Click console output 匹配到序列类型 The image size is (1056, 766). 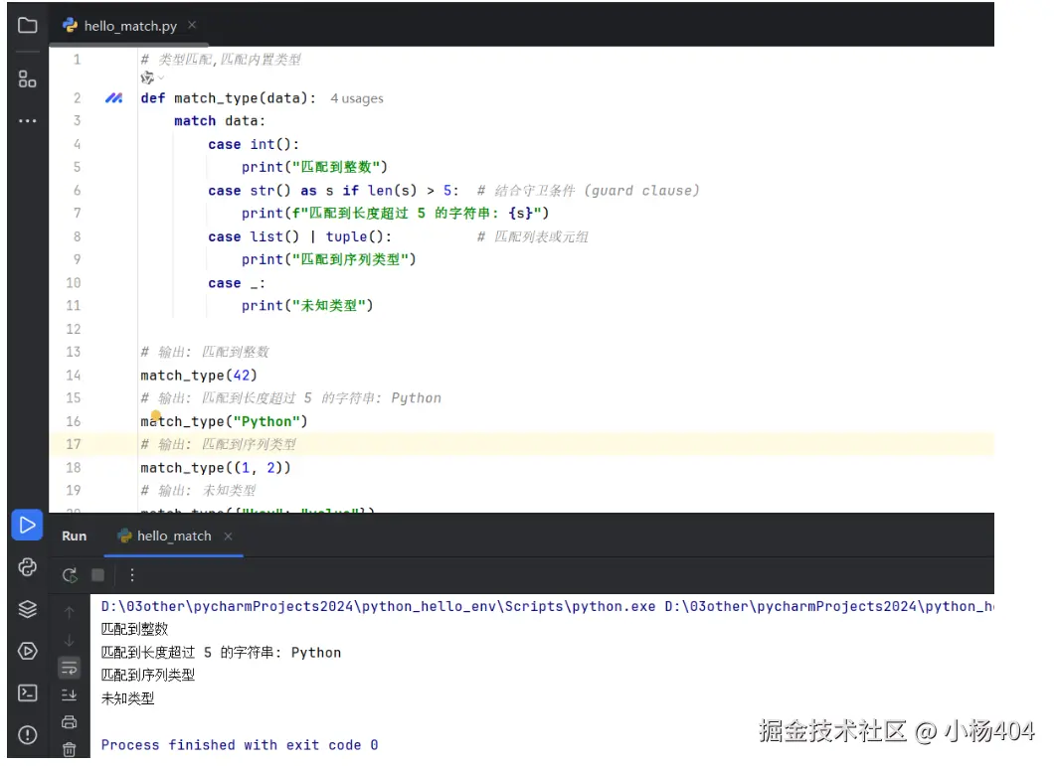pos(148,676)
